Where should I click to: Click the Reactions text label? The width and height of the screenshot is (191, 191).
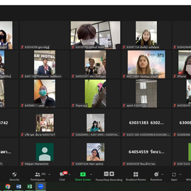156,180
